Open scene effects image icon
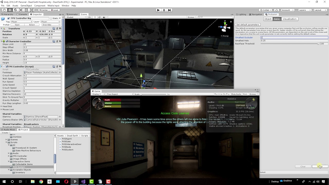The height and width of the screenshot is (185, 329). click(x=104, y=17)
